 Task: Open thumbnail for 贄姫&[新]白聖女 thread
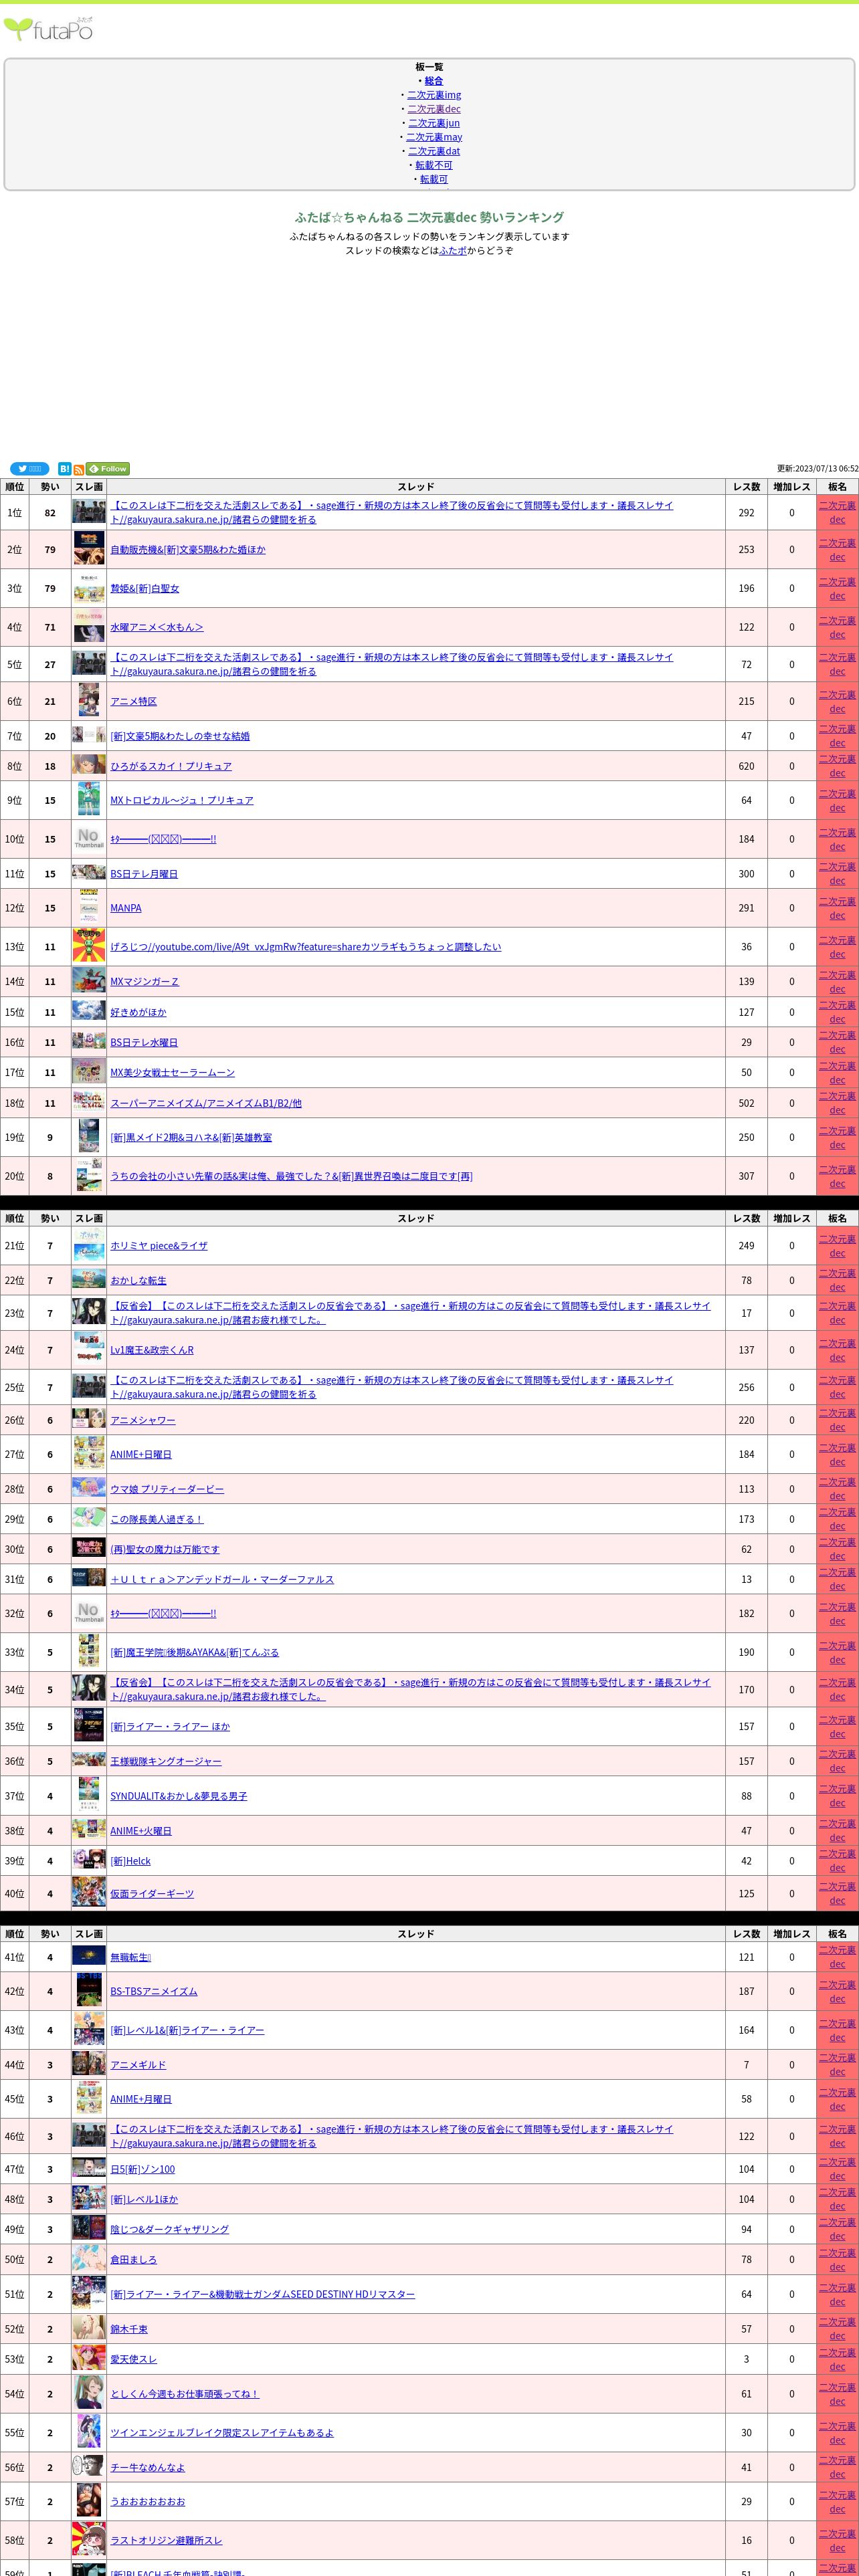[x=89, y=588]
